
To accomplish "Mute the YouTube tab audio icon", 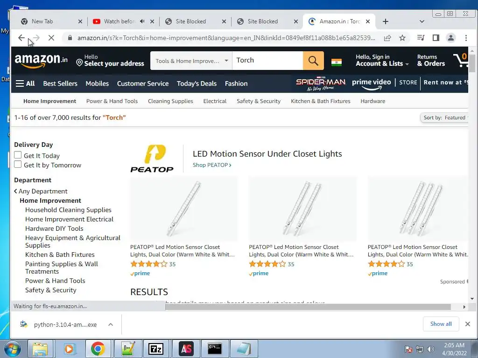I will [x=142, y=21].
